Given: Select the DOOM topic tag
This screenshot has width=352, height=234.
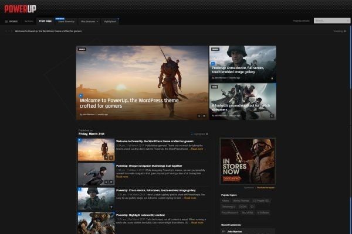Looking at the screenshot, I should coord(243,207).
